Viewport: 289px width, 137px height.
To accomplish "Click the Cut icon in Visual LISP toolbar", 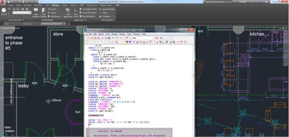I will pos(103,38).
